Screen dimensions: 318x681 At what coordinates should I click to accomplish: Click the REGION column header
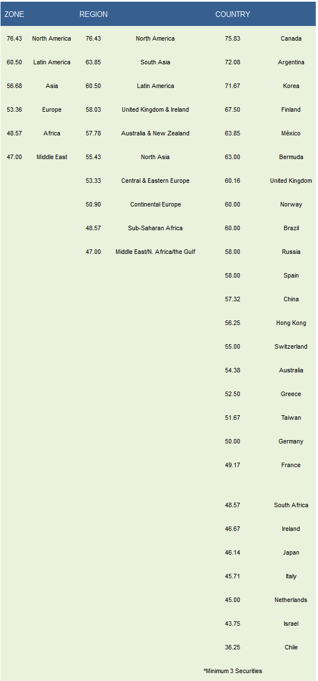pos(94,14)
